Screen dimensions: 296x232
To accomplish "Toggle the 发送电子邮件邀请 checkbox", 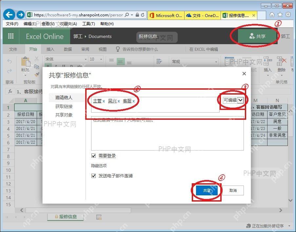I will click(93, 176).
